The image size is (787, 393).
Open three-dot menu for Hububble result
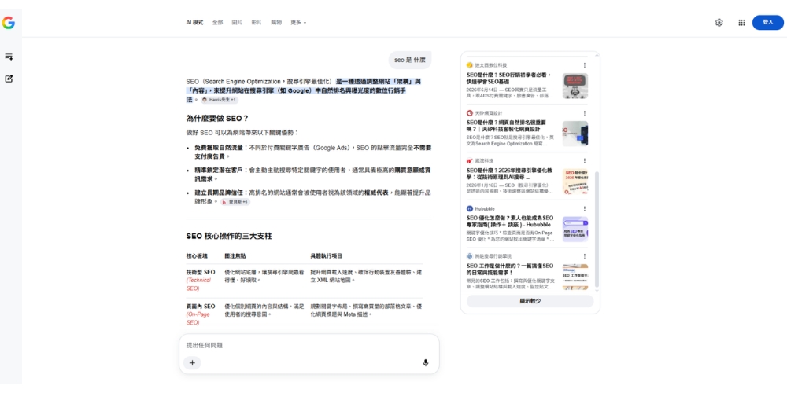pos(584,208)
